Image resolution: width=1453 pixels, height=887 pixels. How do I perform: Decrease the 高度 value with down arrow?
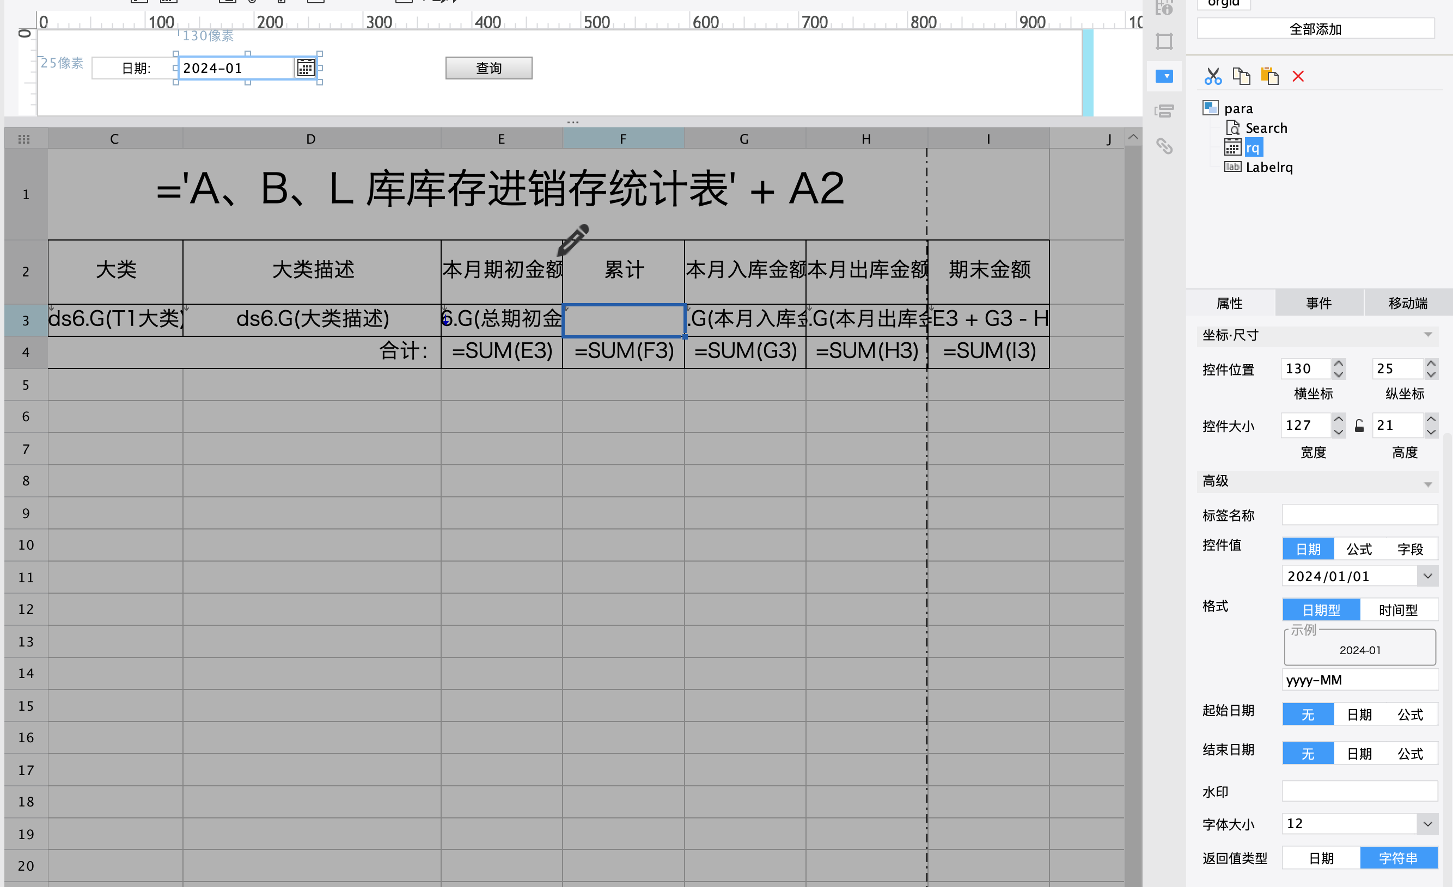tap(1431, 431)
